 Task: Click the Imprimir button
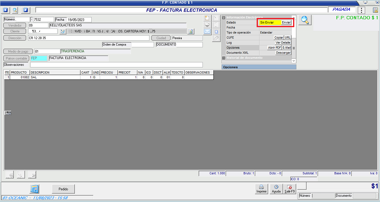[261, 189]
